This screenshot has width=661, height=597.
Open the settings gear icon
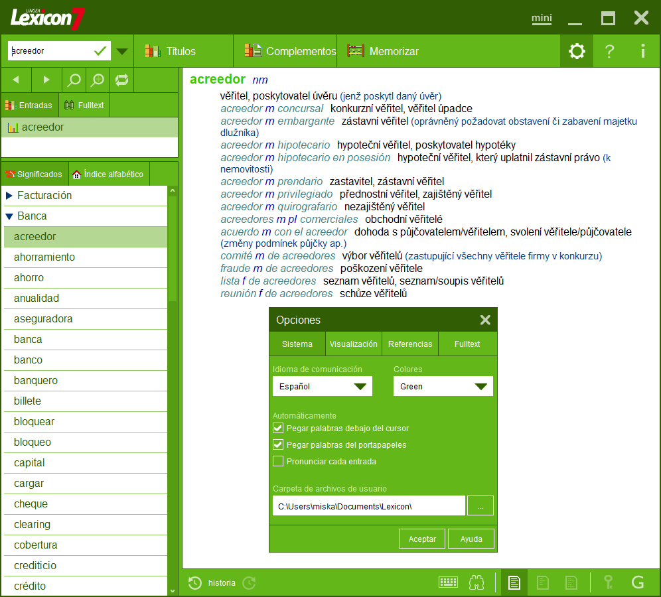pos(576,51)
